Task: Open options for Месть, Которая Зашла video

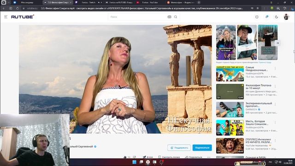Action: pyautogui.click(x=275, y=122)
